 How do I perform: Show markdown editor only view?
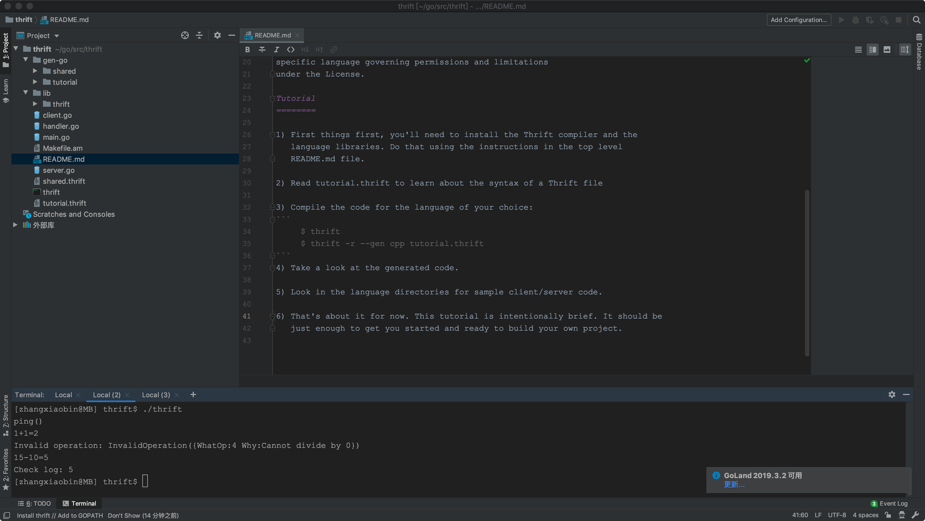(858, 50)
